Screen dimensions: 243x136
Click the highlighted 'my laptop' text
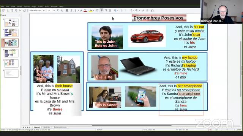click(x=190, y=57)
